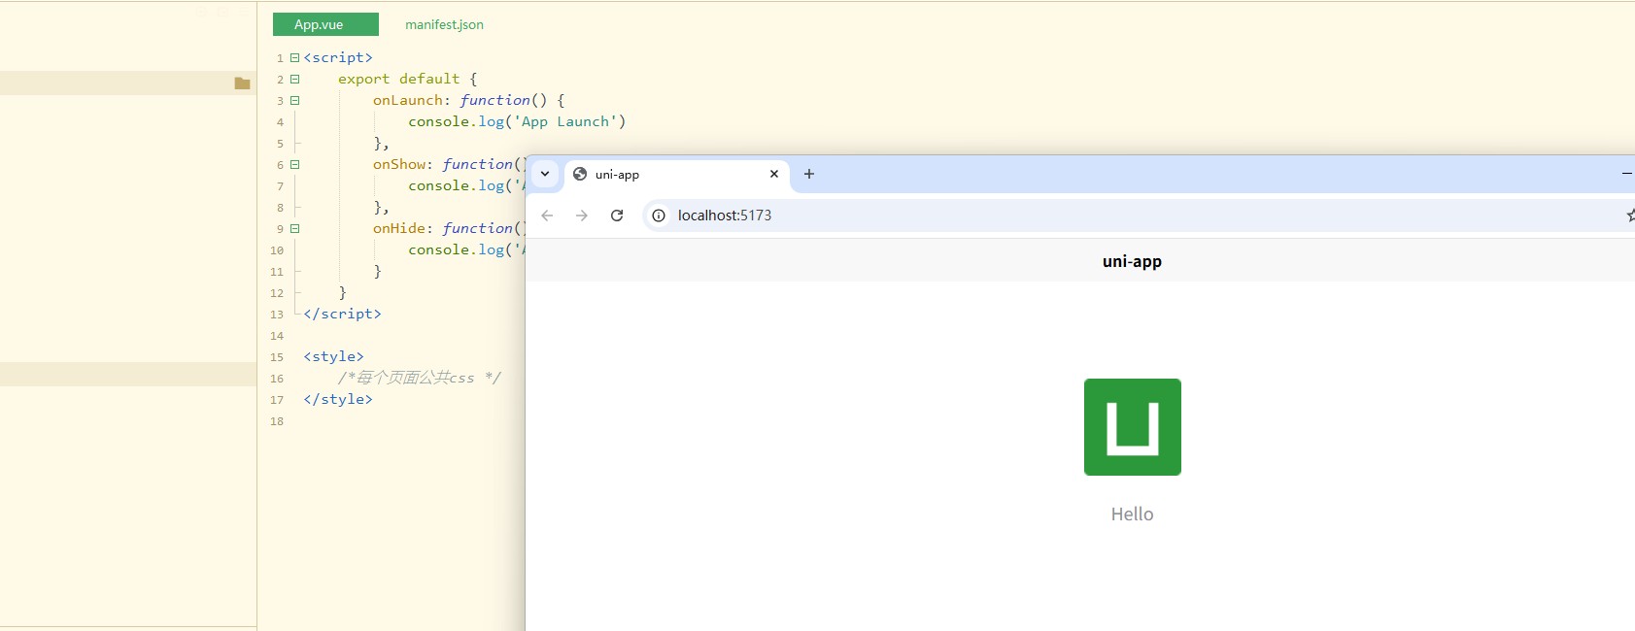1635x631 pixels.
Task: Switch to the App.vue editor tab
Action: (325, 24)
